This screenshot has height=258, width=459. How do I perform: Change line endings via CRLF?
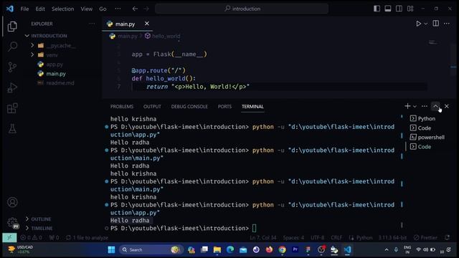pos(336,237)
